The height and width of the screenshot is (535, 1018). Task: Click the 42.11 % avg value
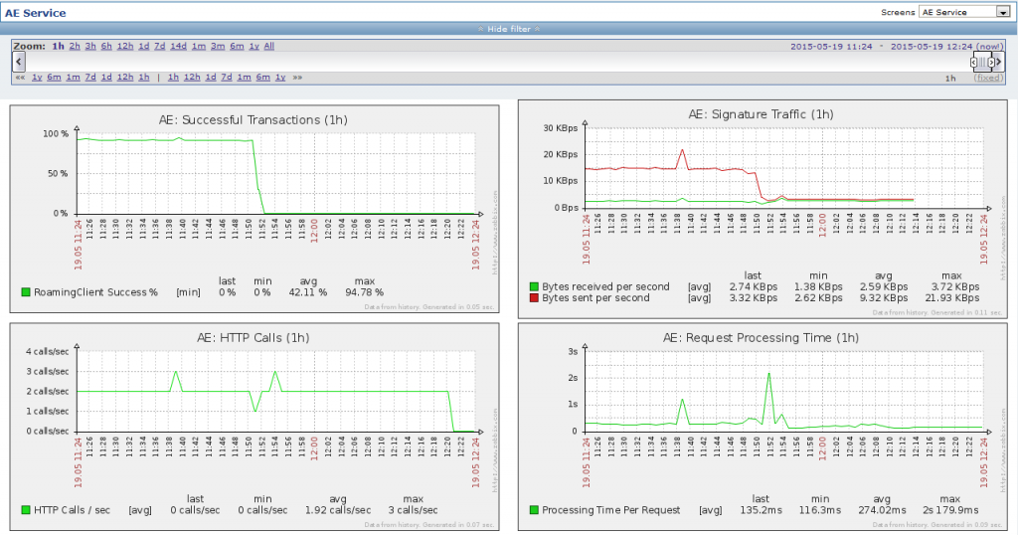[x=308, y=292]
